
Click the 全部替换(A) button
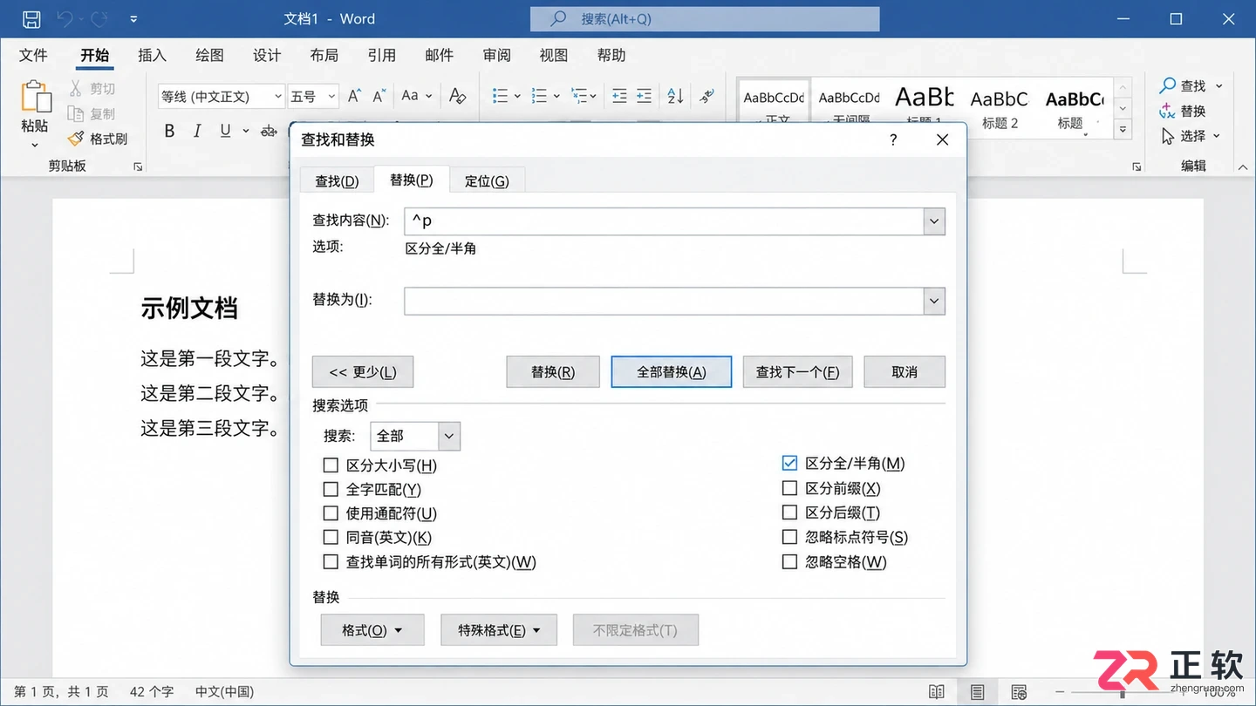[x=671, y=372]
